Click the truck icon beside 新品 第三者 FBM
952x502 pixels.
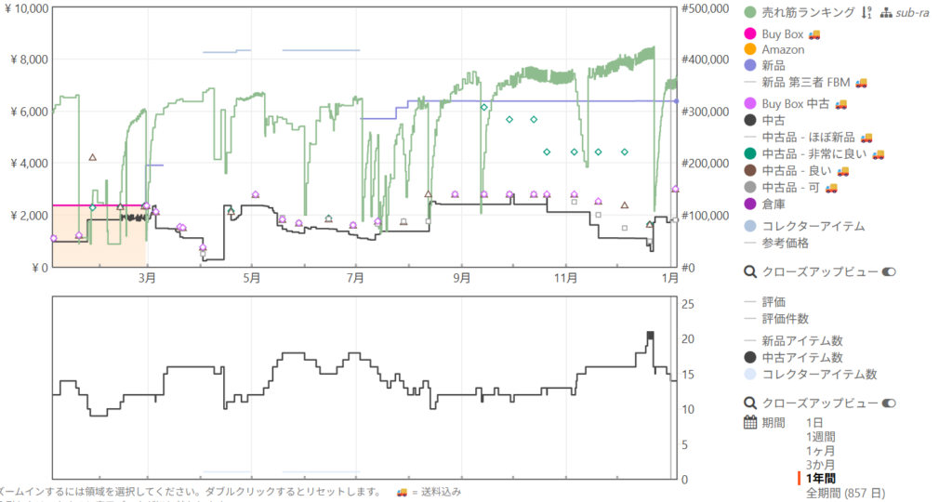(861, 83)
